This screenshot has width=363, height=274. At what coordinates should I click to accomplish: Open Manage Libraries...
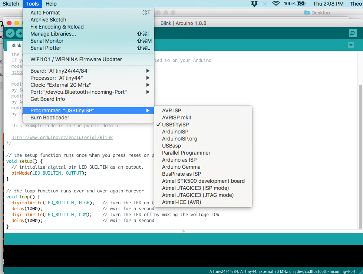click(x=89, y=34)
